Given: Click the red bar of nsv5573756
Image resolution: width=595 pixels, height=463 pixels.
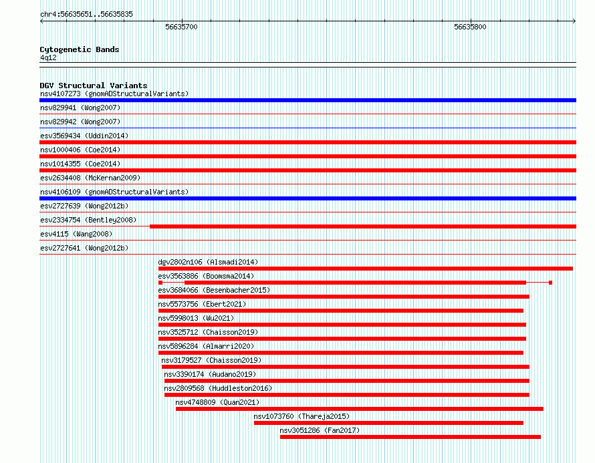Looking at the screenshot, I should coord(341,311).
